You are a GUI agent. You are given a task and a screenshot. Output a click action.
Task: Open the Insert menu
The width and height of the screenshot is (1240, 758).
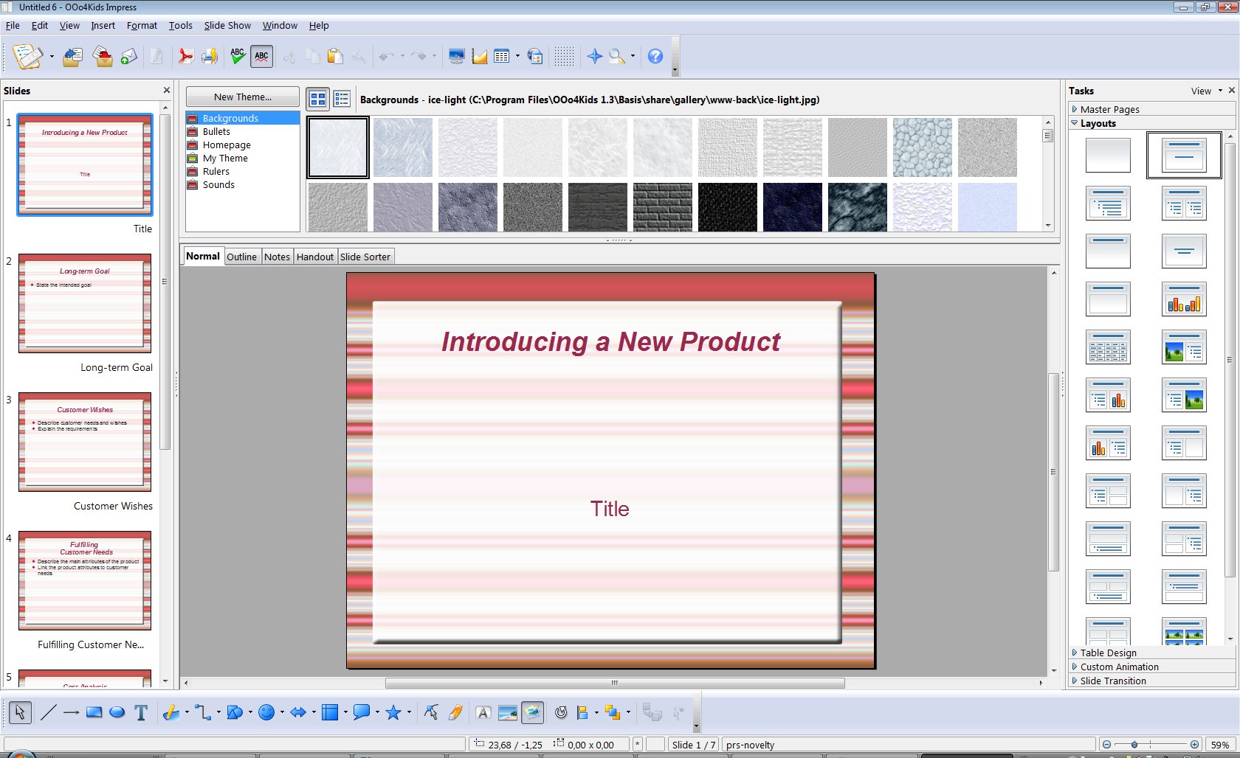103,25
